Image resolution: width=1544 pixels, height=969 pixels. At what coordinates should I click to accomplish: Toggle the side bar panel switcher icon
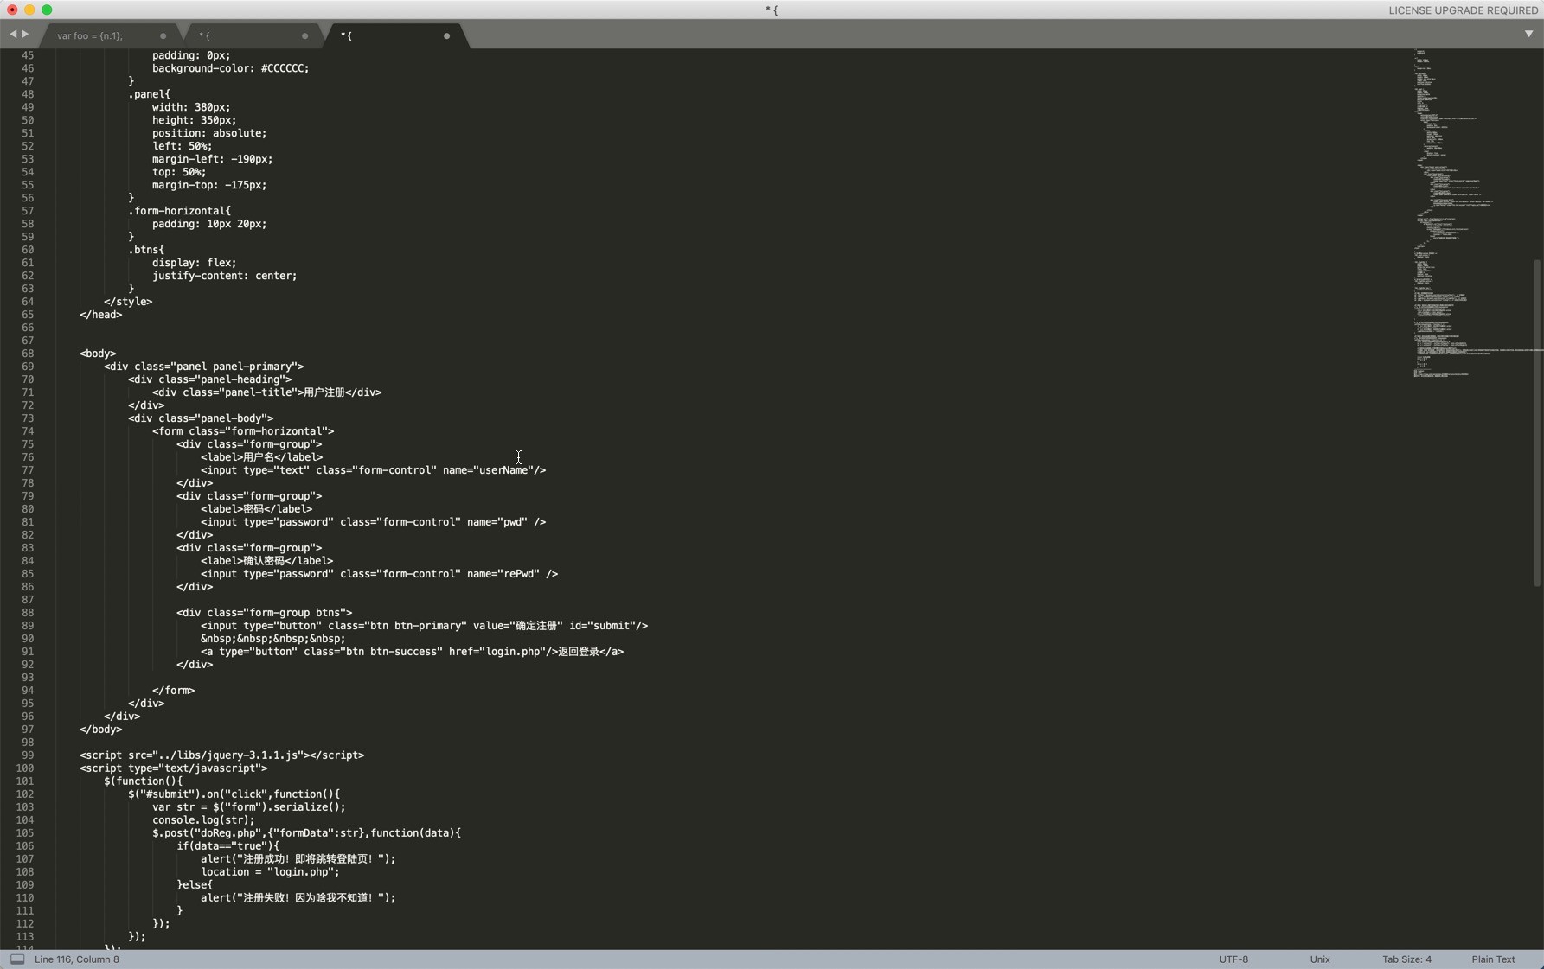click(x=17, y=959)
